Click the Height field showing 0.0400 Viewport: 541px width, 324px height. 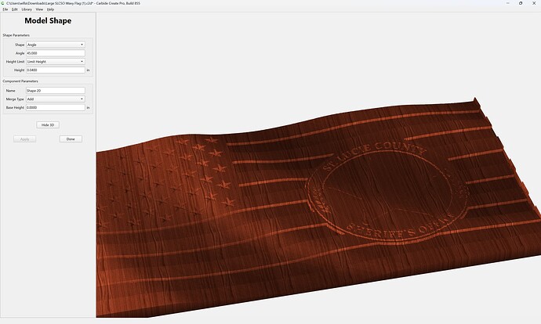click(x=56, y=70)
